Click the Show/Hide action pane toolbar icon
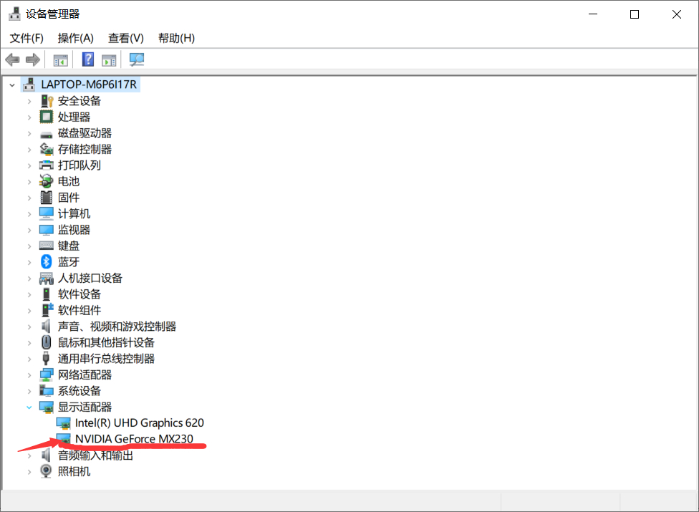Screen dimensions: 699x512 point(109,59)
